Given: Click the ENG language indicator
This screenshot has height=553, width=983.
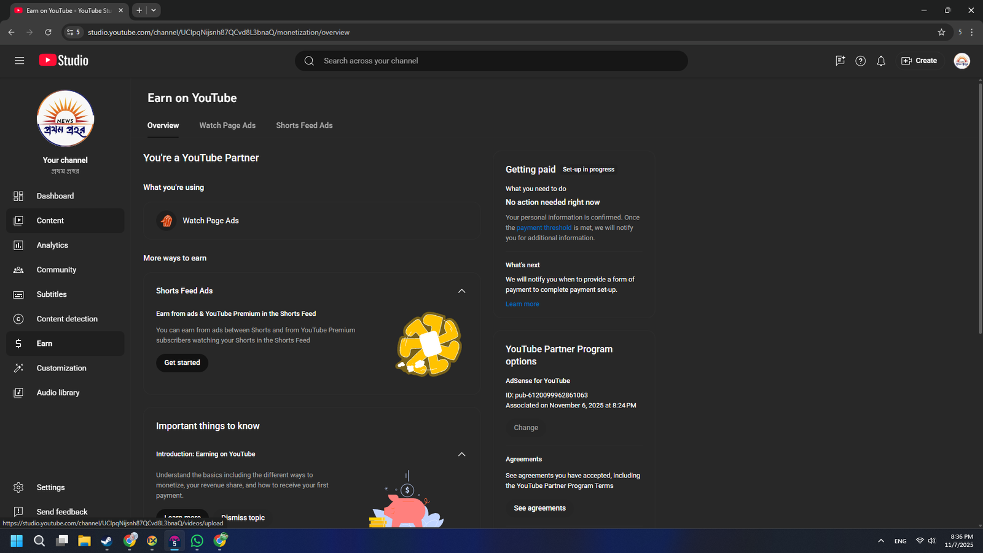Looking at the screenshot, I should point(901,541).
